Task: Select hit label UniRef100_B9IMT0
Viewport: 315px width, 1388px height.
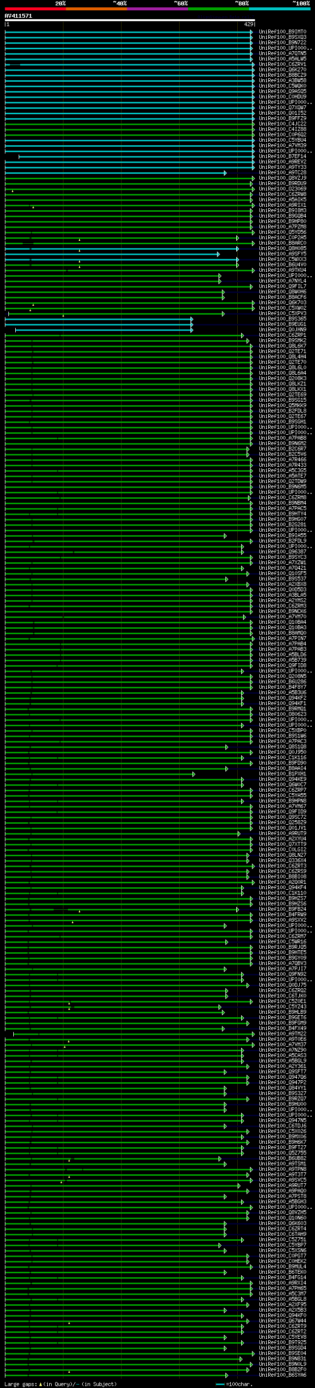Action: (283, 32)
